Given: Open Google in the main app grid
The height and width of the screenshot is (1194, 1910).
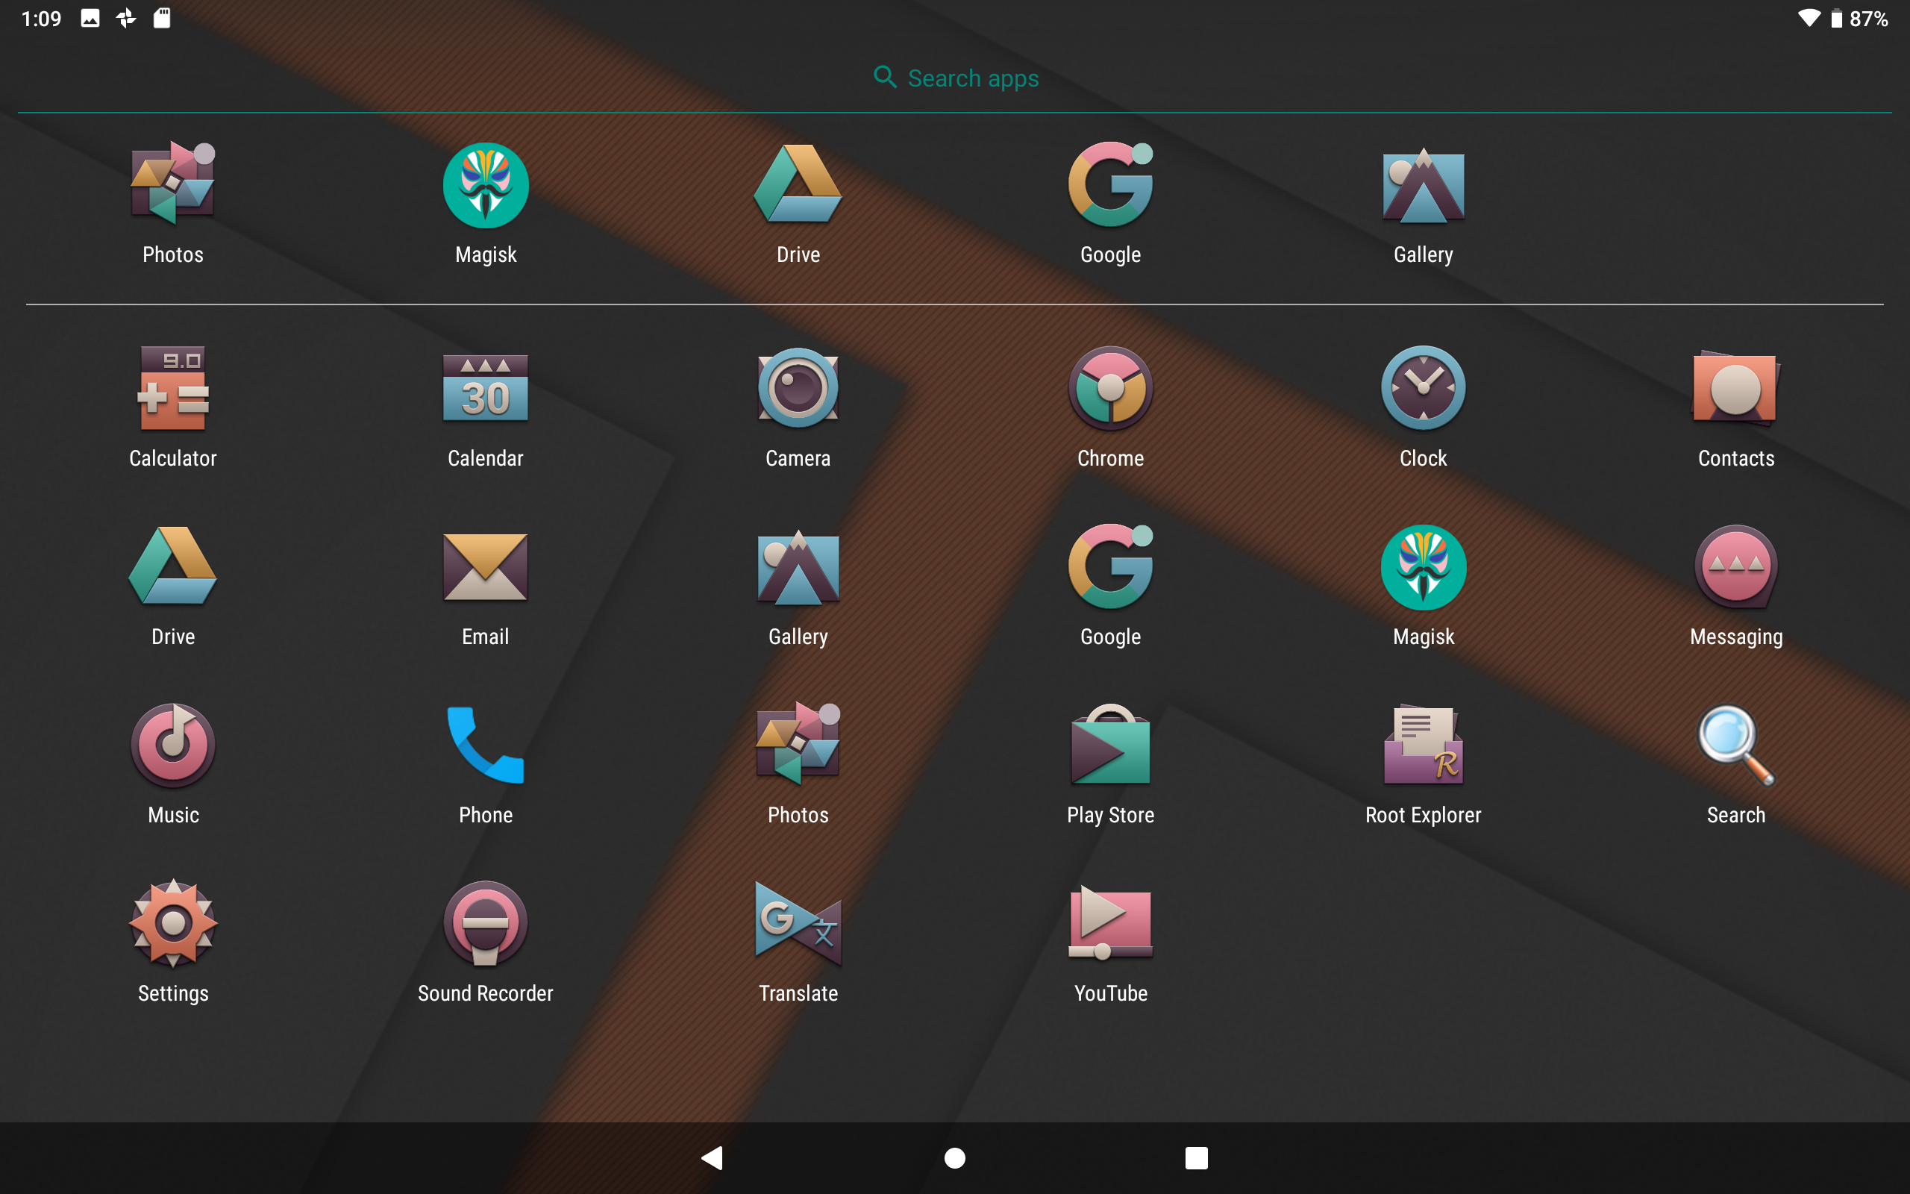Looking at the screenshot, I should click(x=1110, y=566).
